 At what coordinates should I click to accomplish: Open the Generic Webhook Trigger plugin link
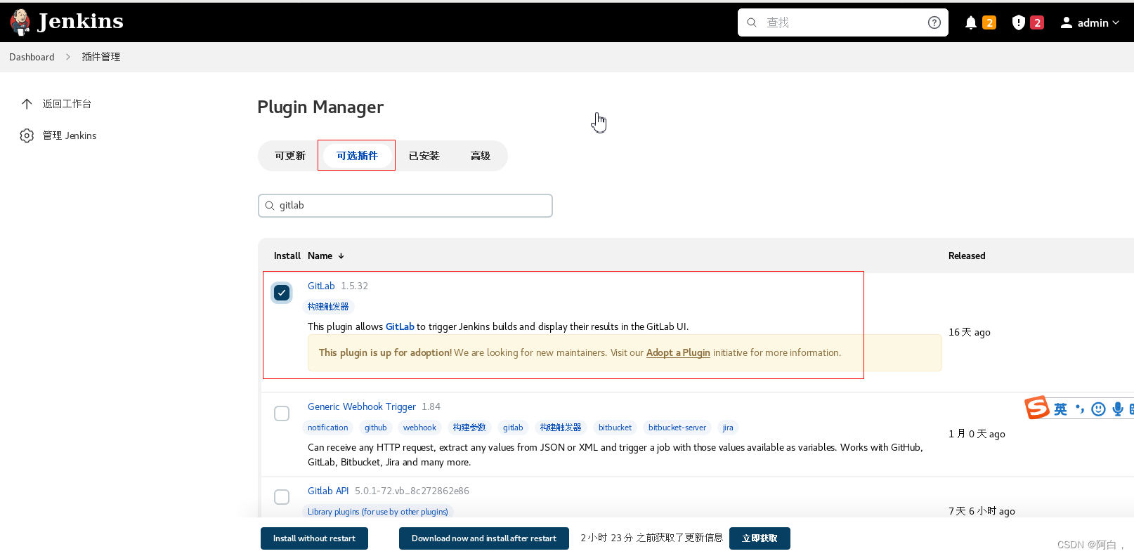(362, 406)
